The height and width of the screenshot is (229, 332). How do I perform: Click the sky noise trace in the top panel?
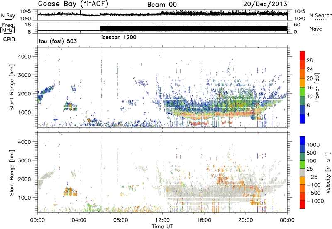(x=162, y=14)
